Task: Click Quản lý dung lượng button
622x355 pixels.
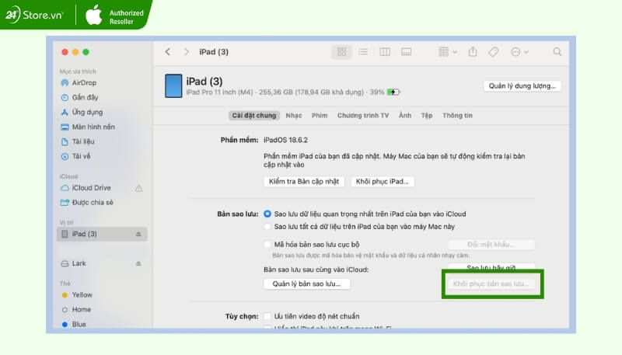Action: 522,86
